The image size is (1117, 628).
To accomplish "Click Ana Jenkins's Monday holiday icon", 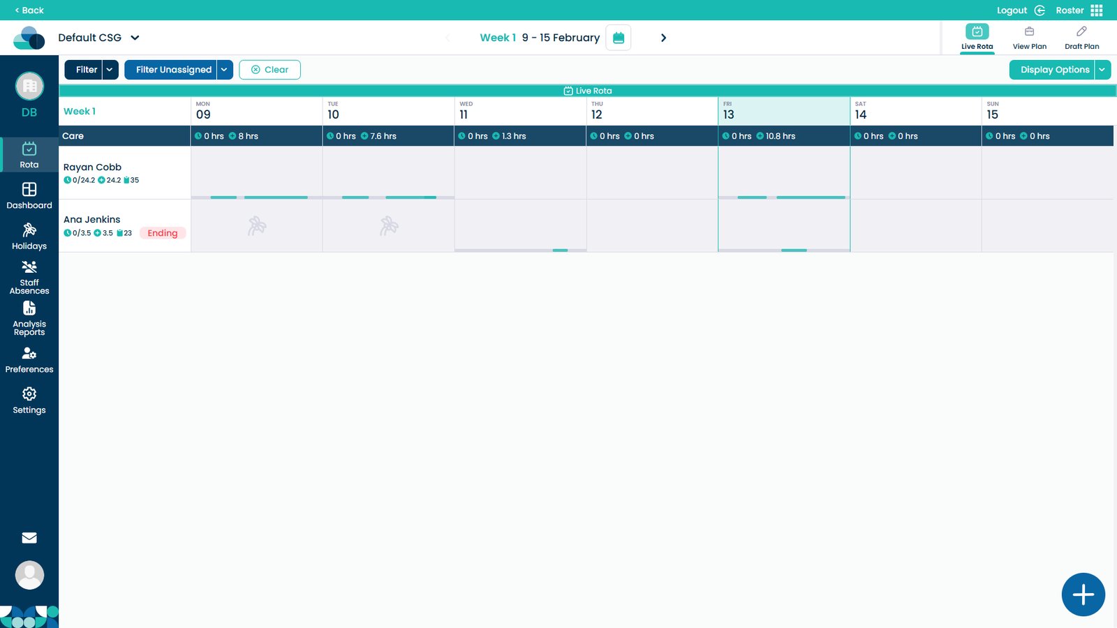I will pyautogui.click(x=257, y=225).
